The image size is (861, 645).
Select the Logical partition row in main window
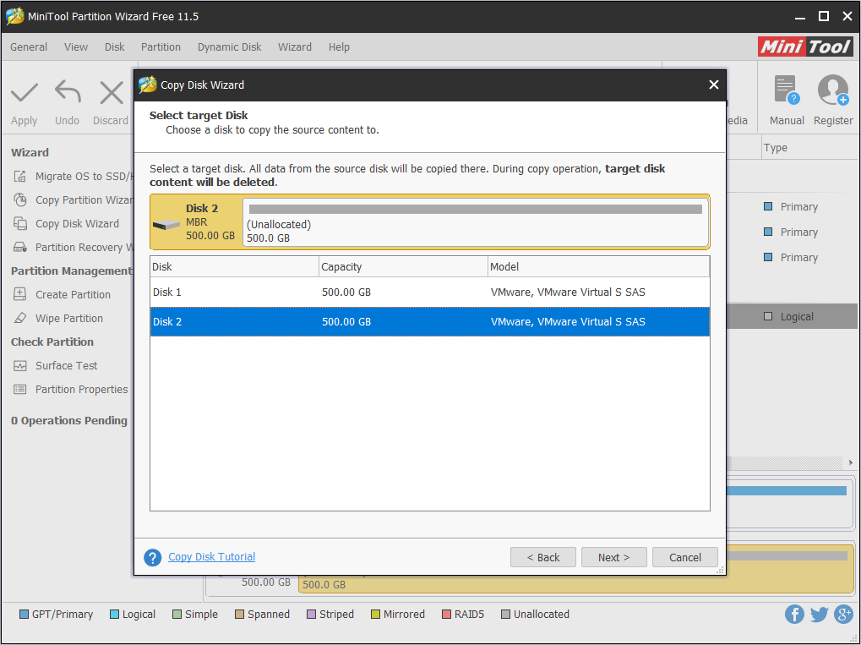click(x=792, y=316)
